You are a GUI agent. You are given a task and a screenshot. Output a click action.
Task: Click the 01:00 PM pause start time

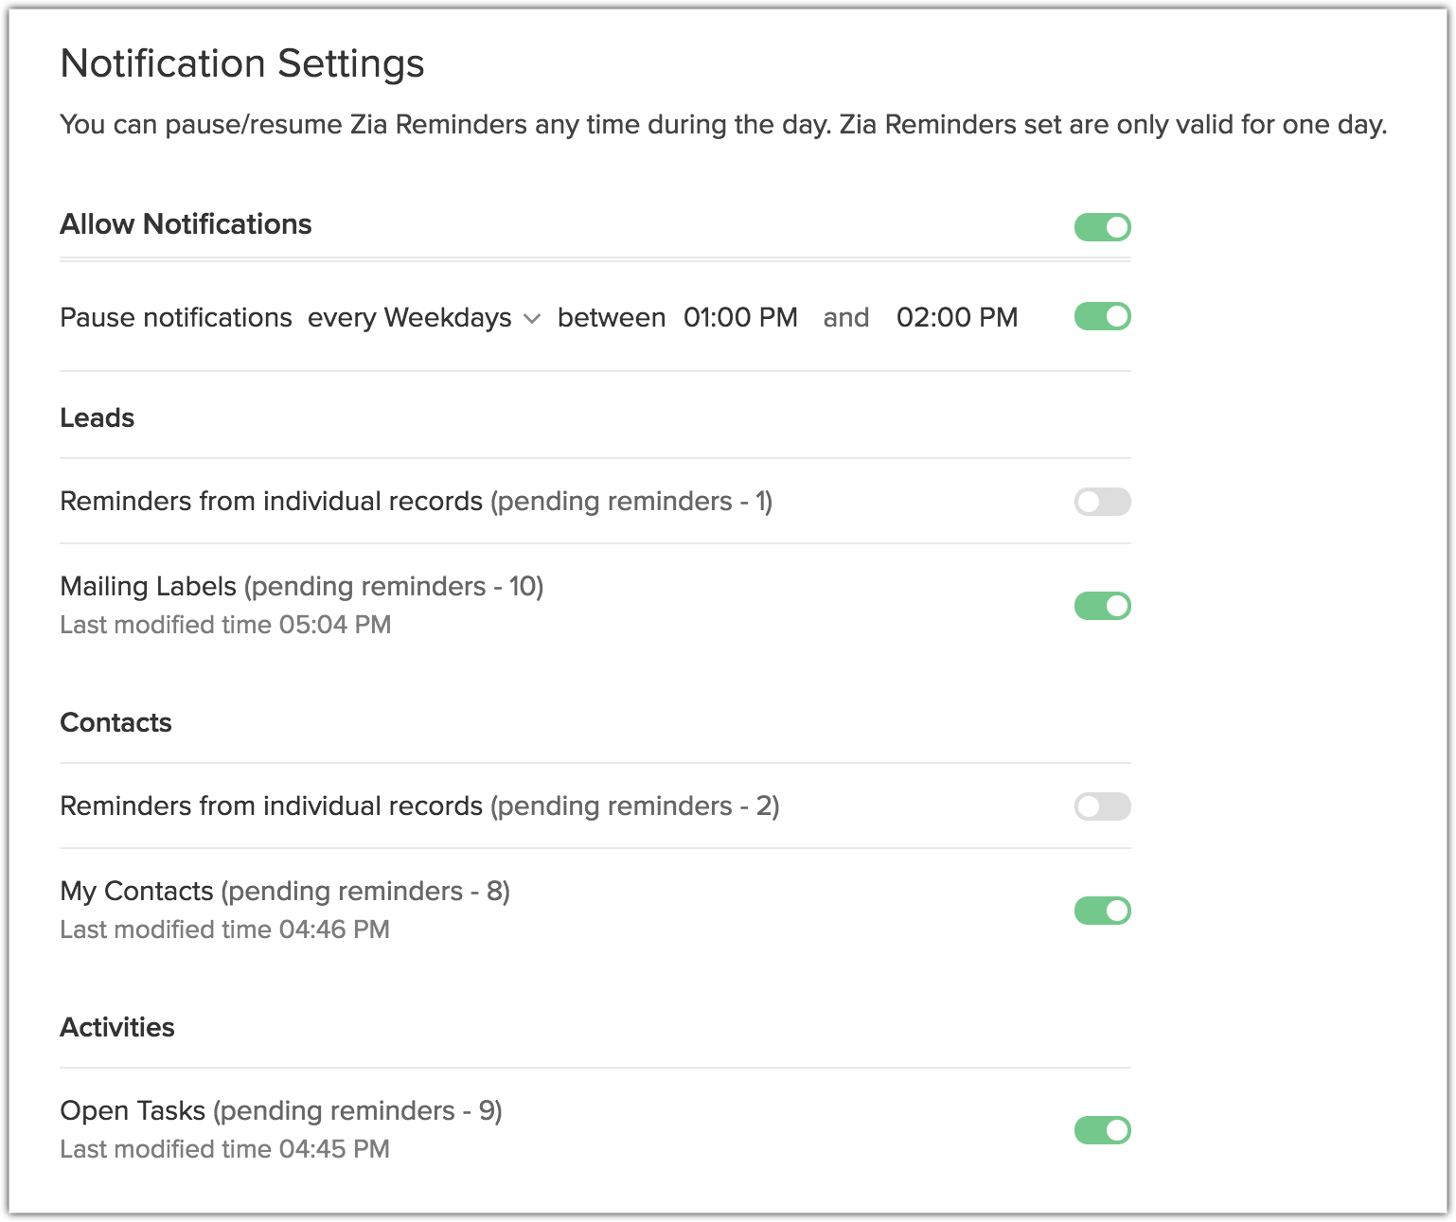740,318
